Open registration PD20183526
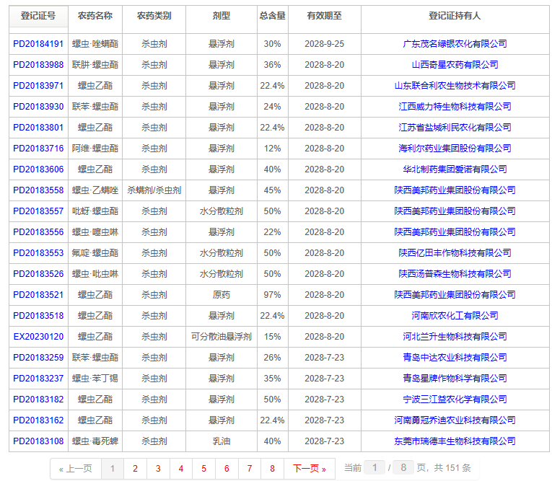The width and height of the screenshot is (552, 481). tap(38, 274)
